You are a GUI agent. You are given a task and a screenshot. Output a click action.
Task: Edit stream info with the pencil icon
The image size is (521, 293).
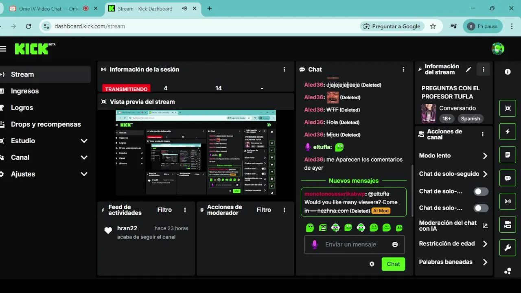(468, 70)
